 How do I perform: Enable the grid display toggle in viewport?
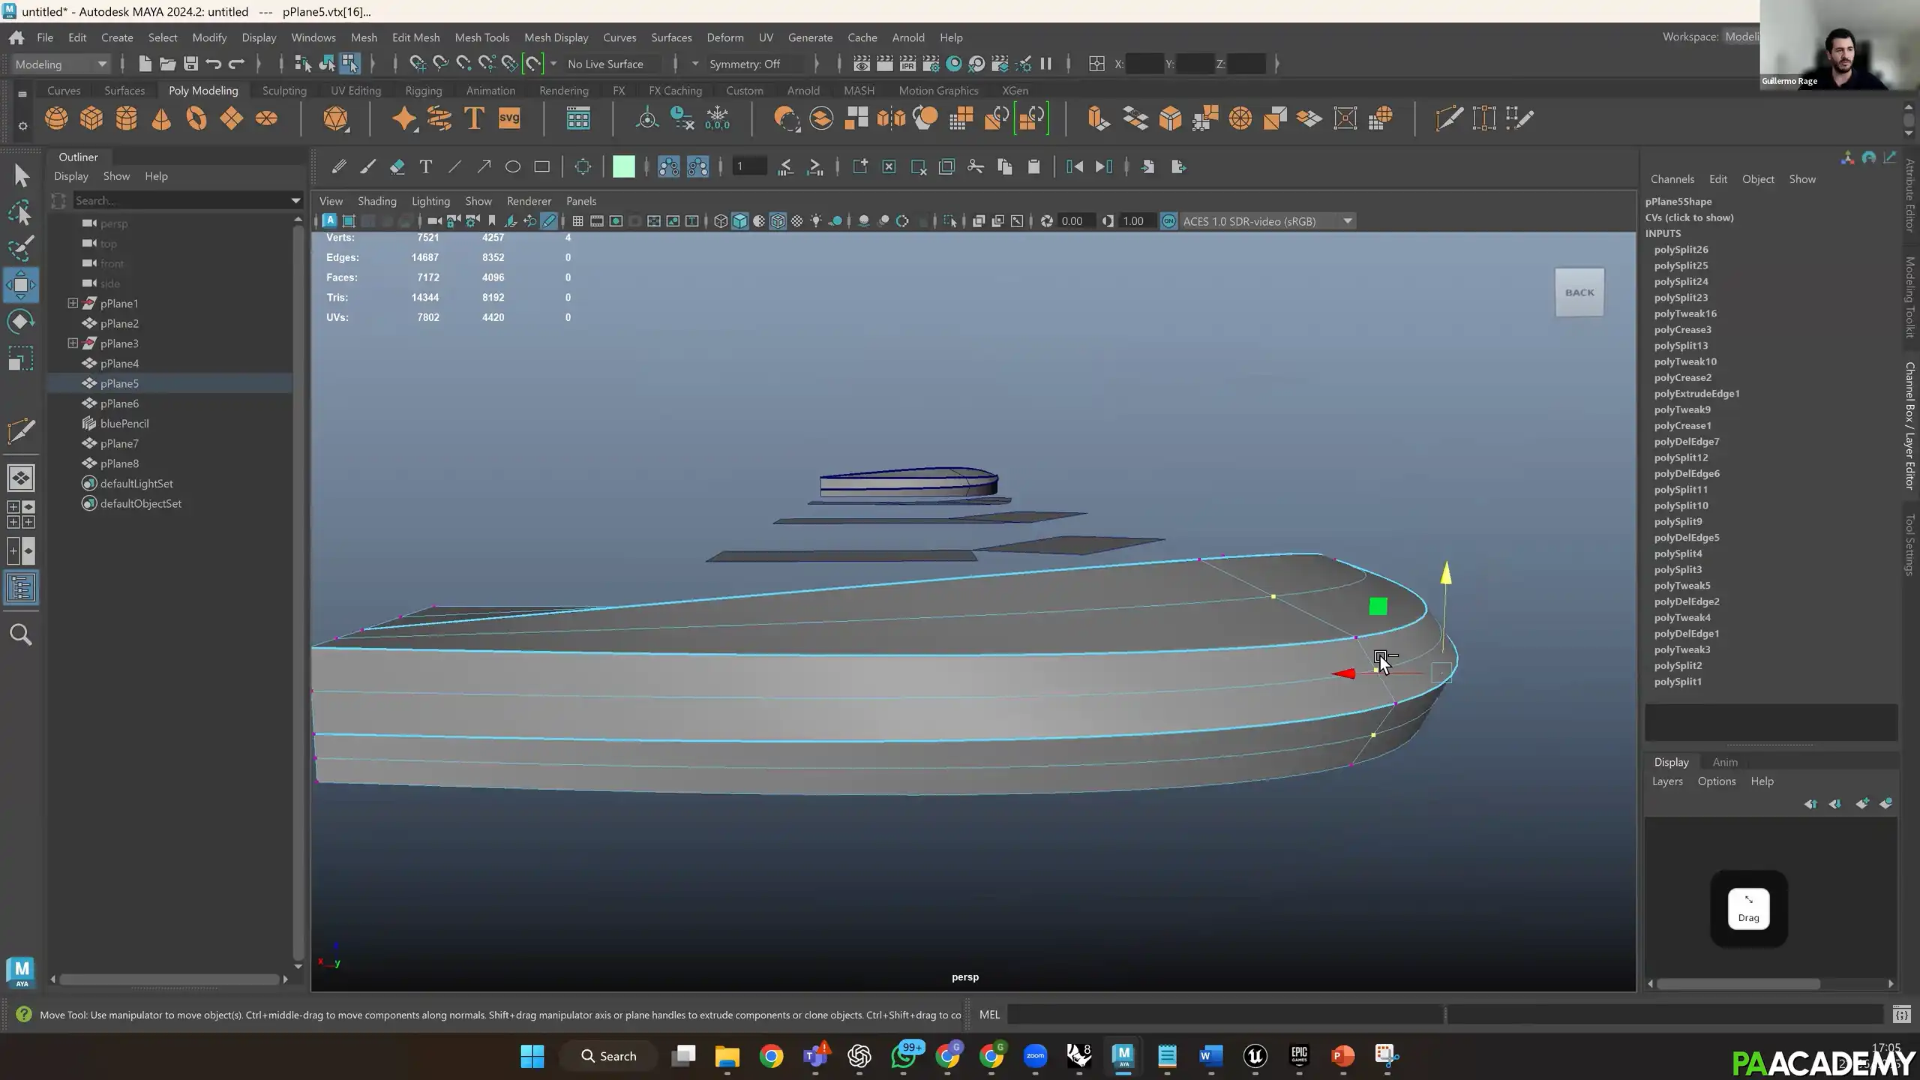click(x=577, y=220)
